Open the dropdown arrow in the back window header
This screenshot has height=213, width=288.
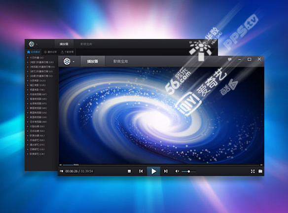[36, 44]
